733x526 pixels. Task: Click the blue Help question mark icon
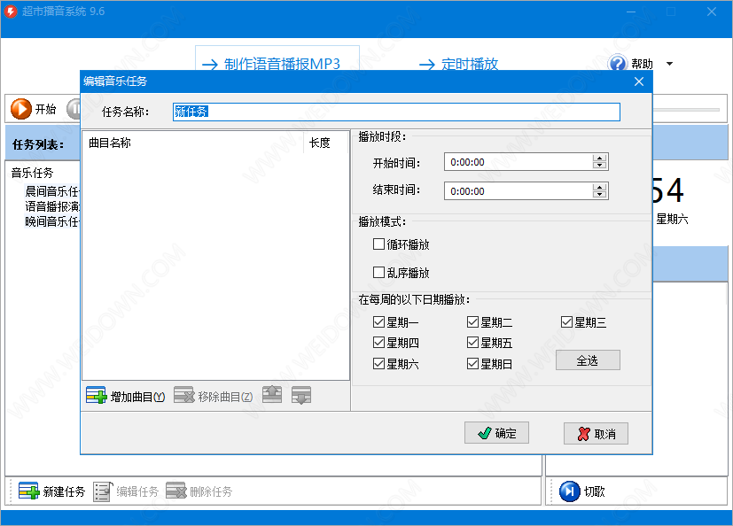coord(617,64)
